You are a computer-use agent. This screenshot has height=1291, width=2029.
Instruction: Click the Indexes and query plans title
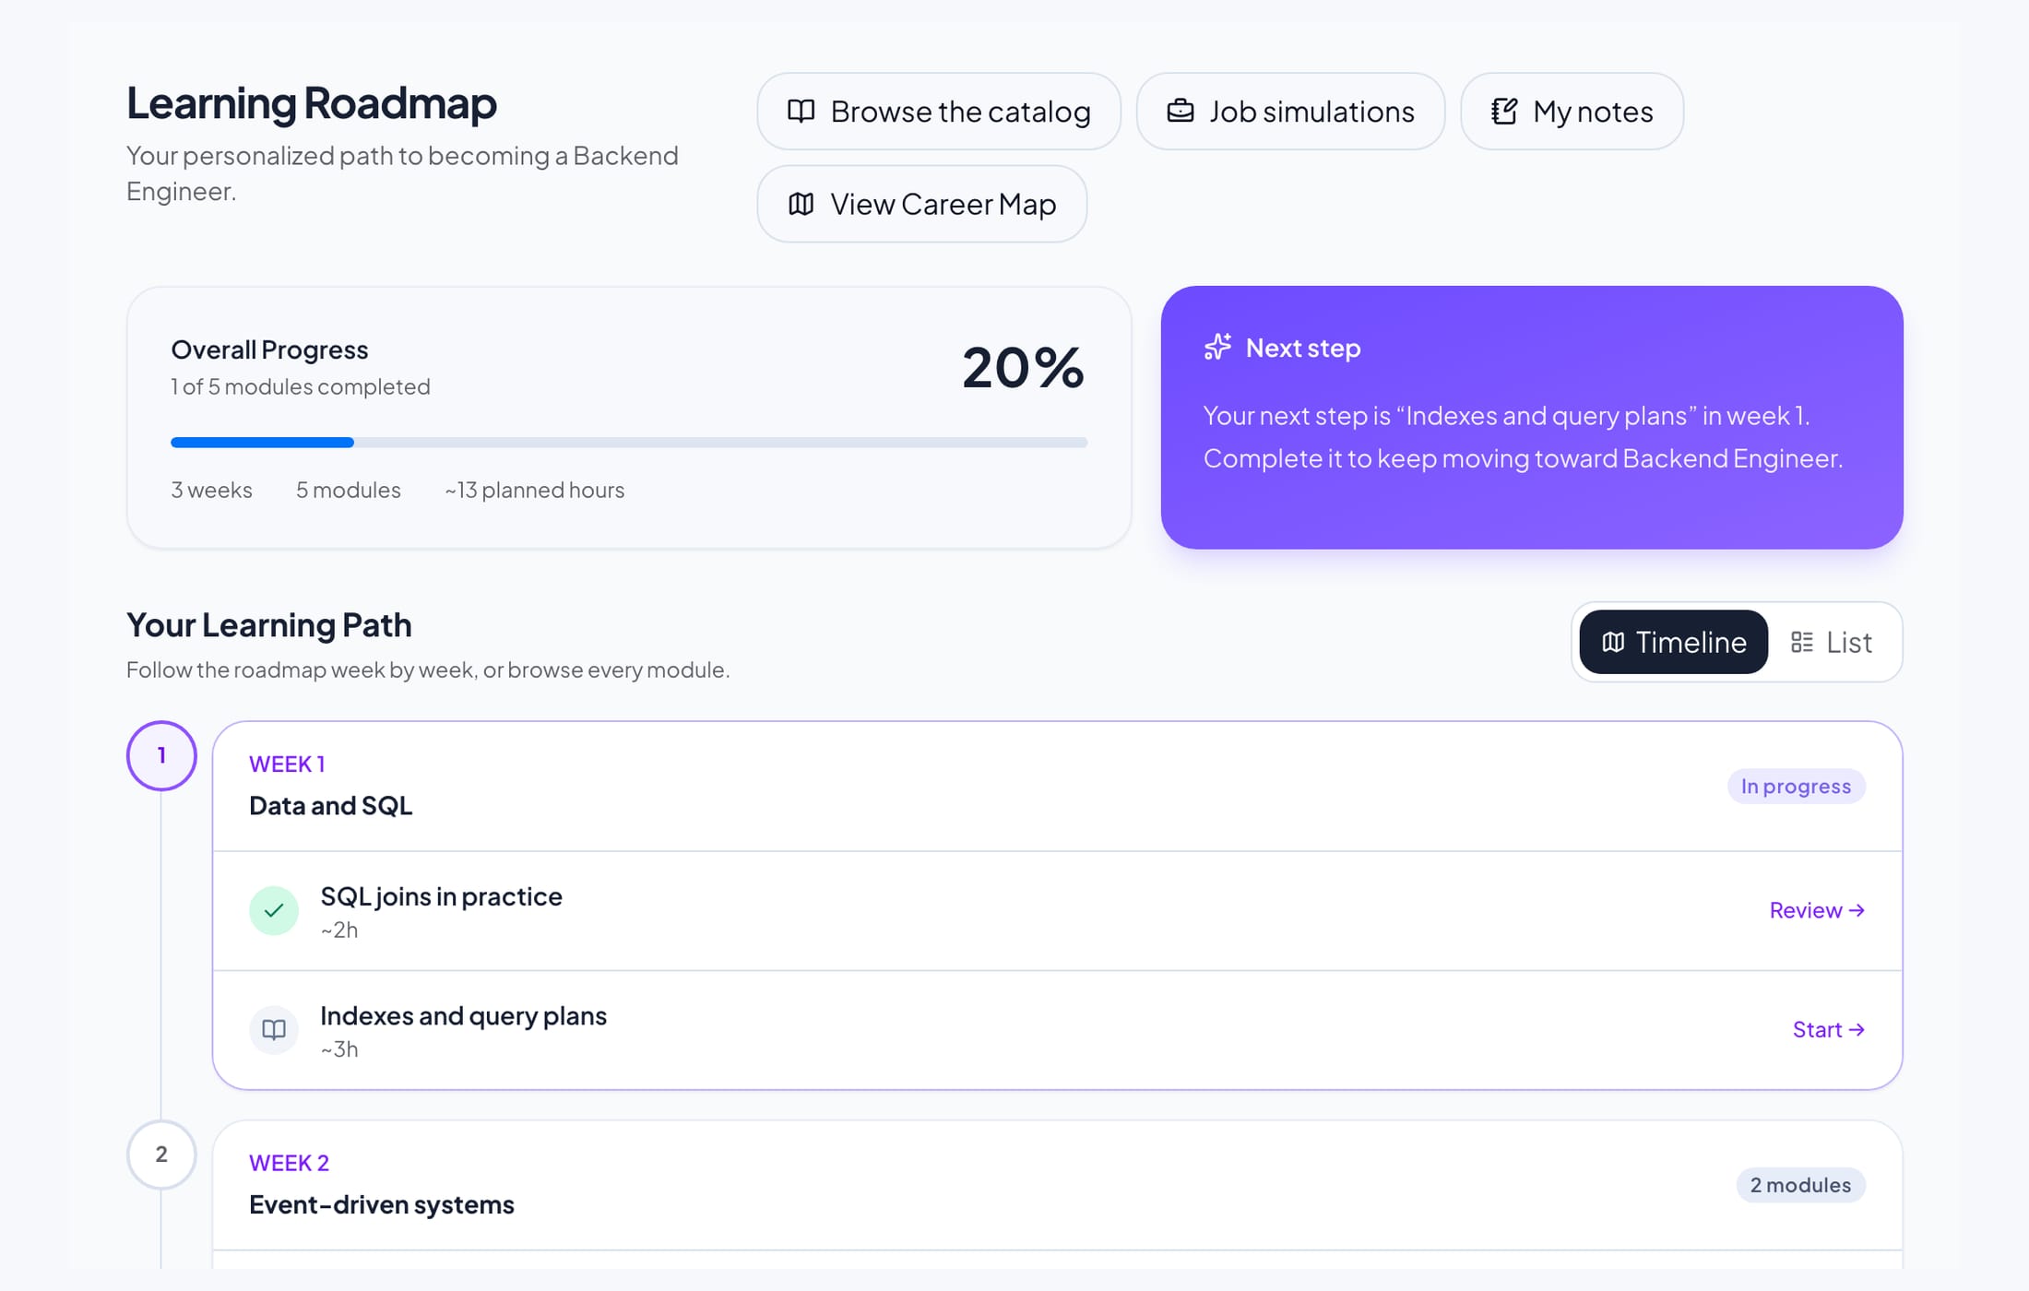point(463,1015)
